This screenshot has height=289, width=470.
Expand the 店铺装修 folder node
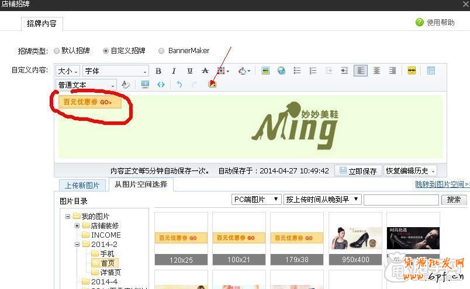[x=77, y=225]
